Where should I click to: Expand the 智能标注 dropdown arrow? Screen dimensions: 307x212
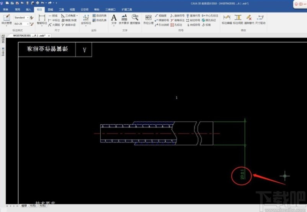[x=42, y=26]
